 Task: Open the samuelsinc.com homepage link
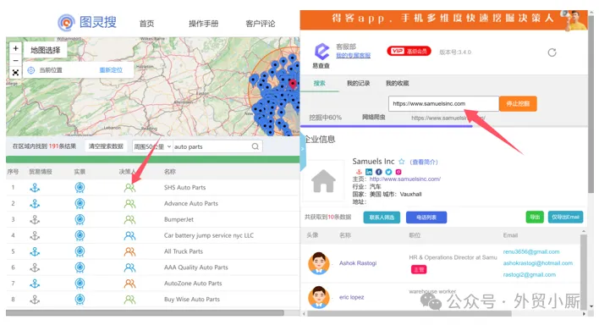[x=405, y=179]
